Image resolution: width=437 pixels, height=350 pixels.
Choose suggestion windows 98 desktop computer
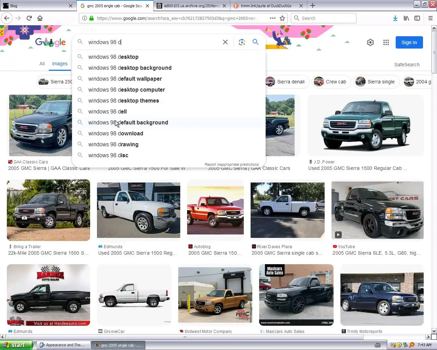(x=169, y=90)
